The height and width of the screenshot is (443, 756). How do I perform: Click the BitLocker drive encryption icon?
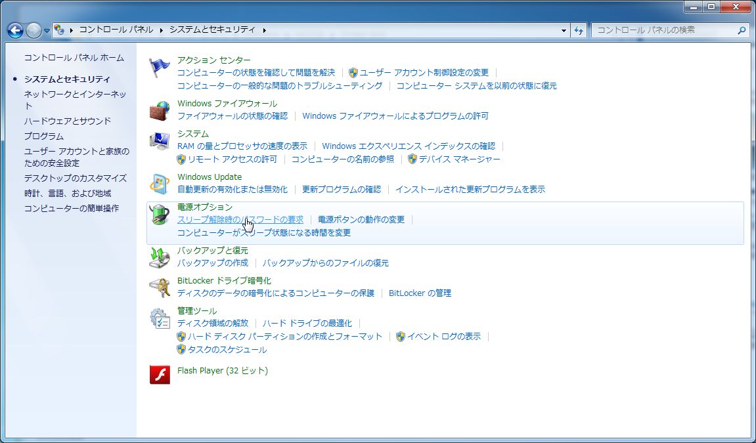159,288
